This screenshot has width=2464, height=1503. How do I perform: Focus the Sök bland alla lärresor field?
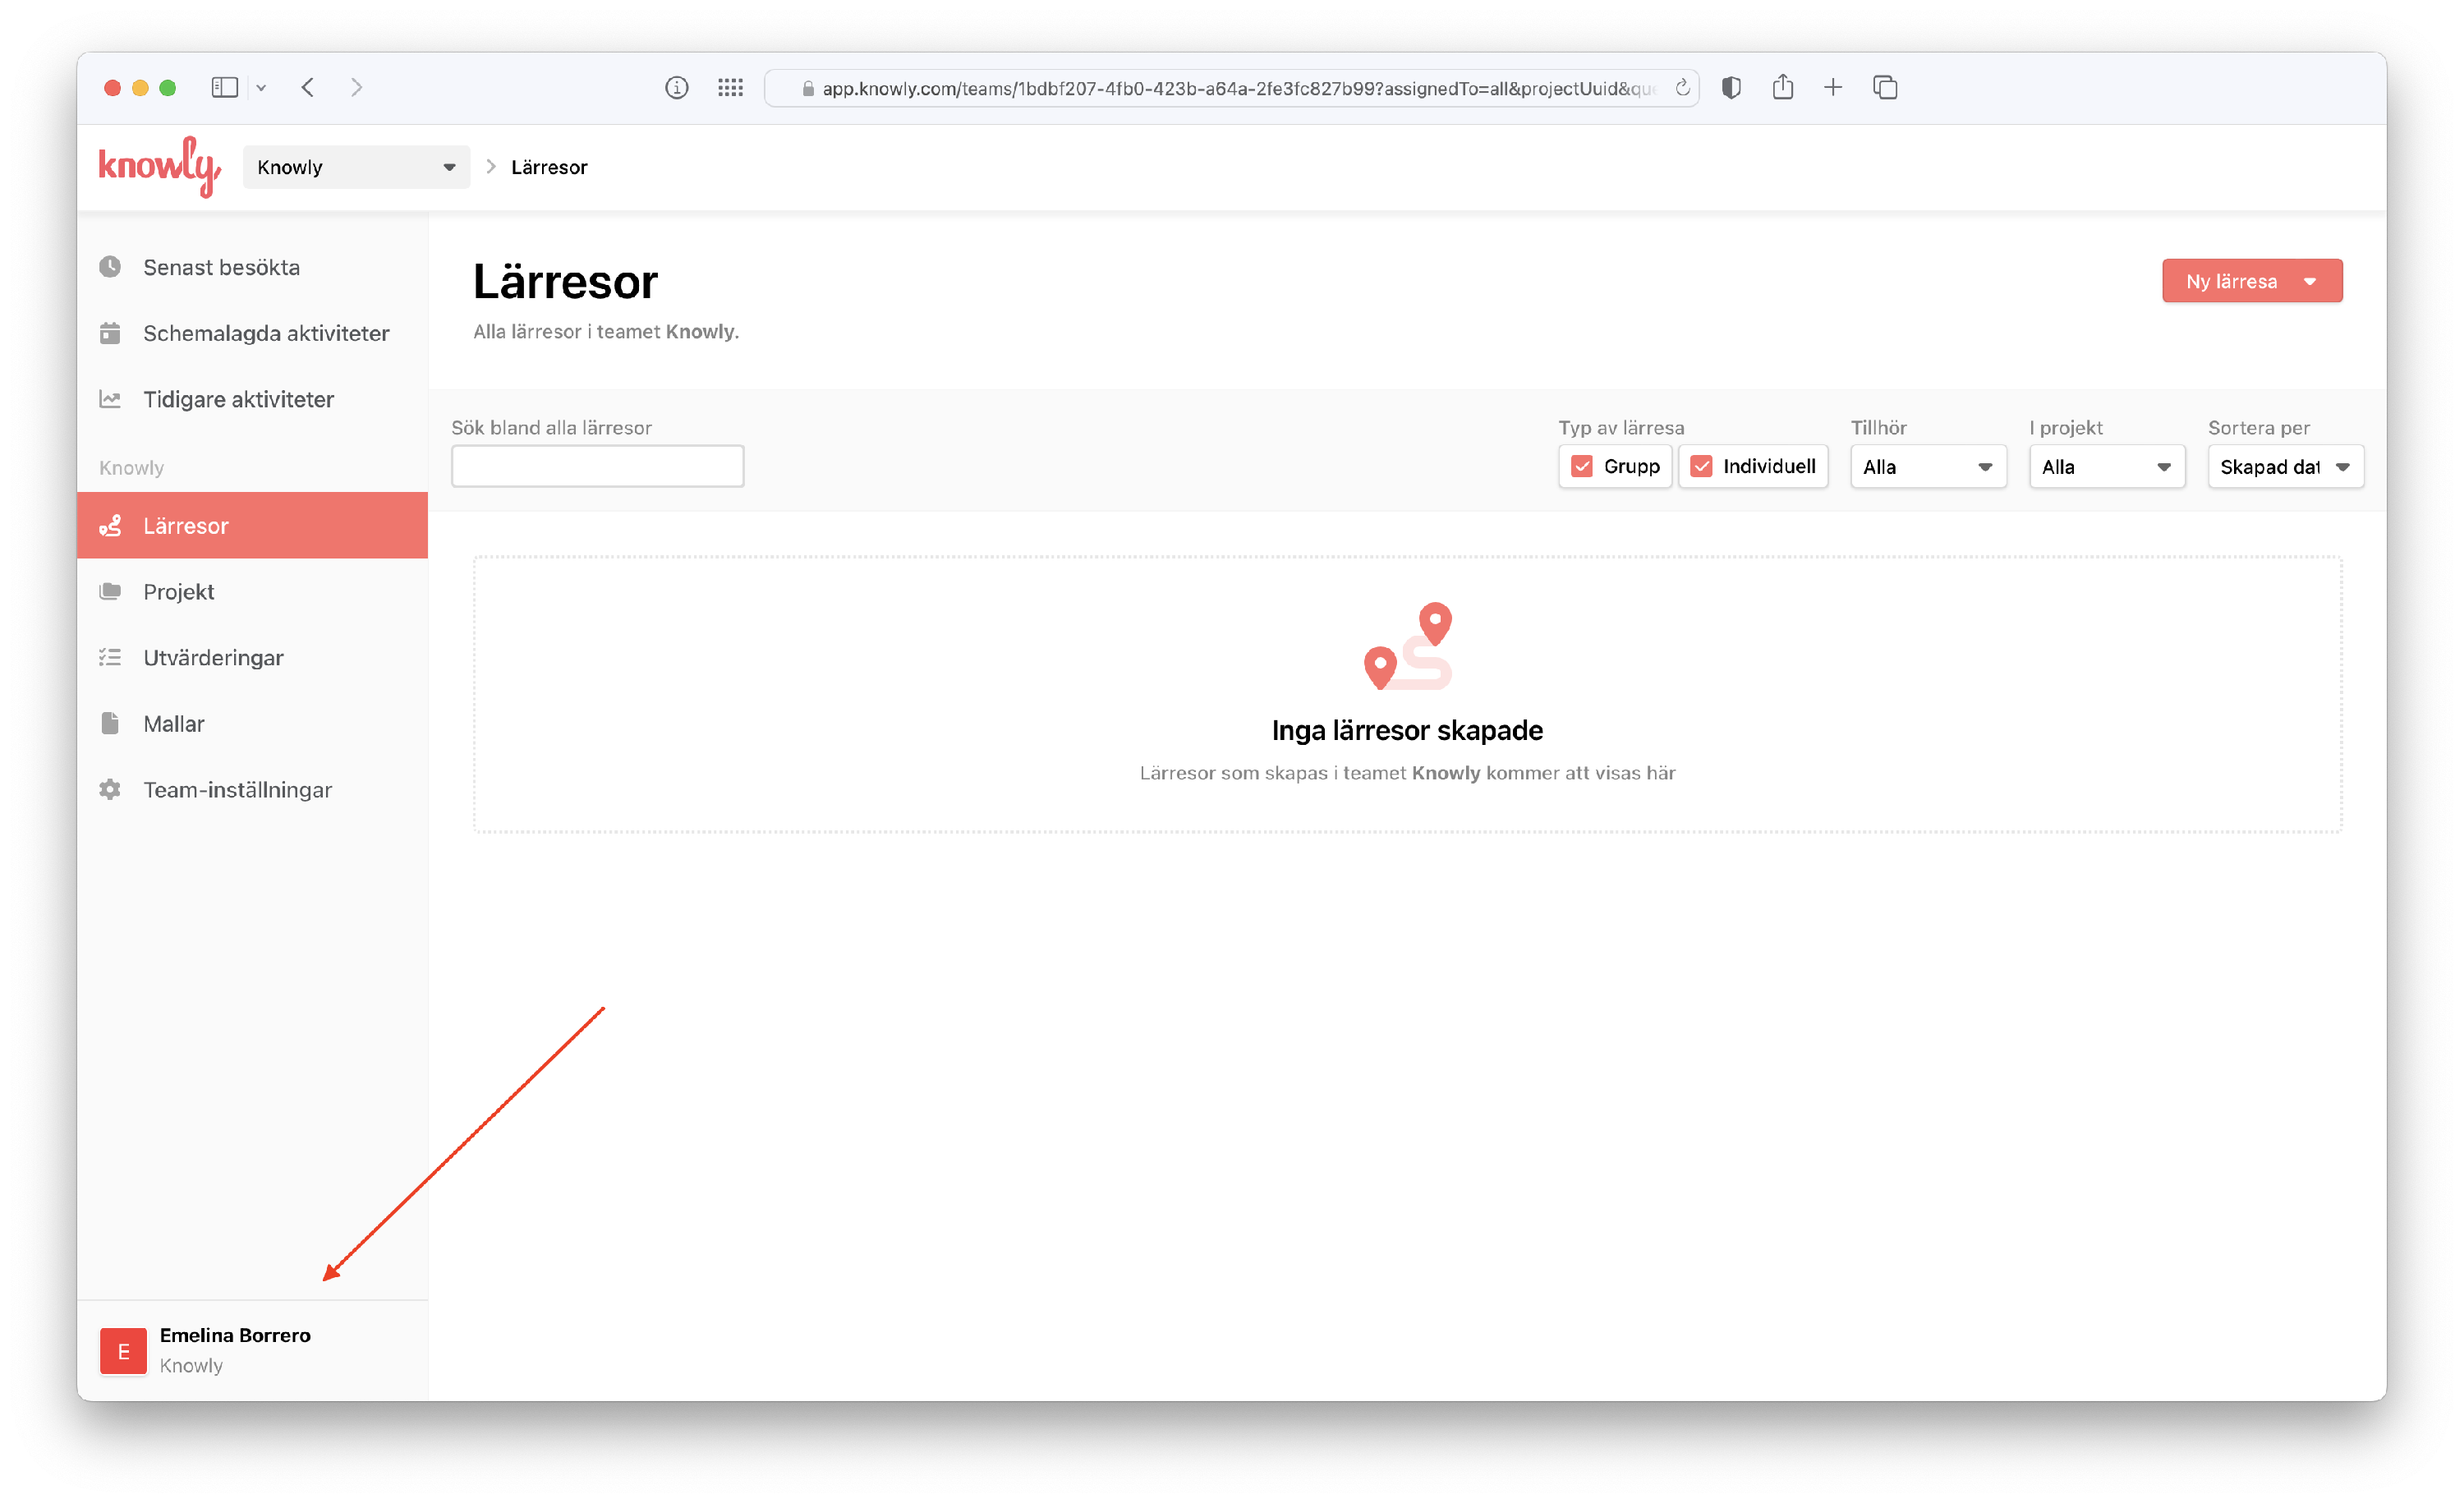click(597, 467)
